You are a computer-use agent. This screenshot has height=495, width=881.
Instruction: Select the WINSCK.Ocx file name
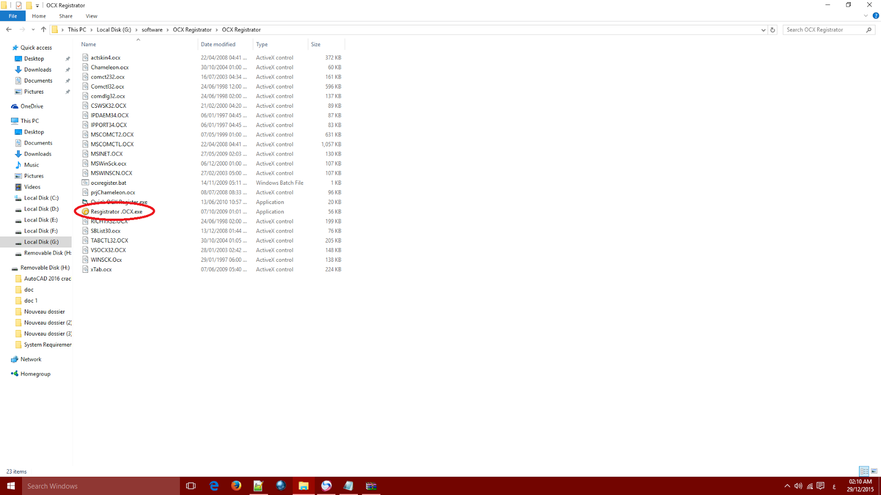(x=106, y=260)
